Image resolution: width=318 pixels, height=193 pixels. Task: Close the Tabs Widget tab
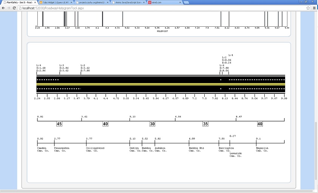[71, 2]
